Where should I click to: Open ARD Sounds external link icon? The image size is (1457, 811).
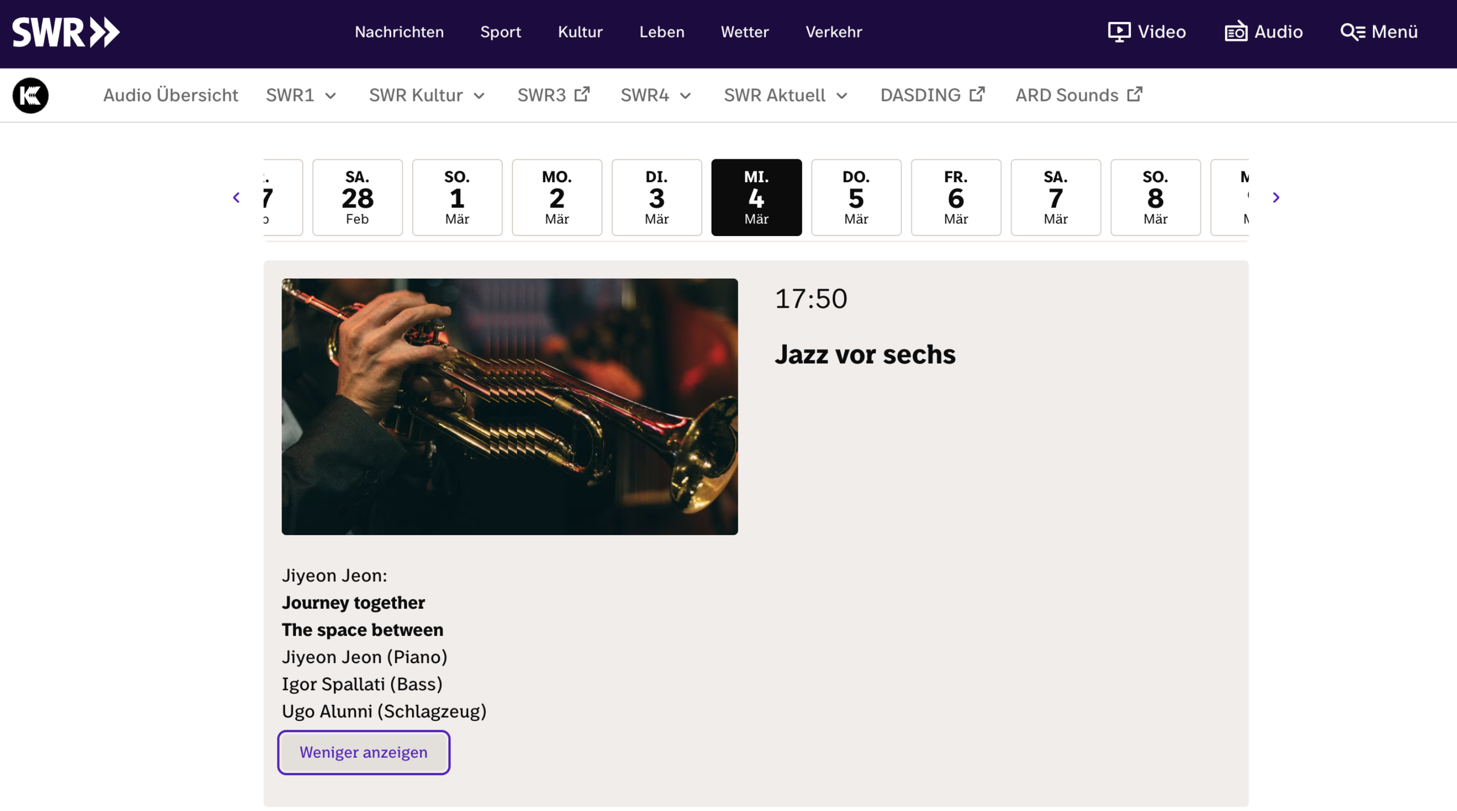[x=1134, y=94]
